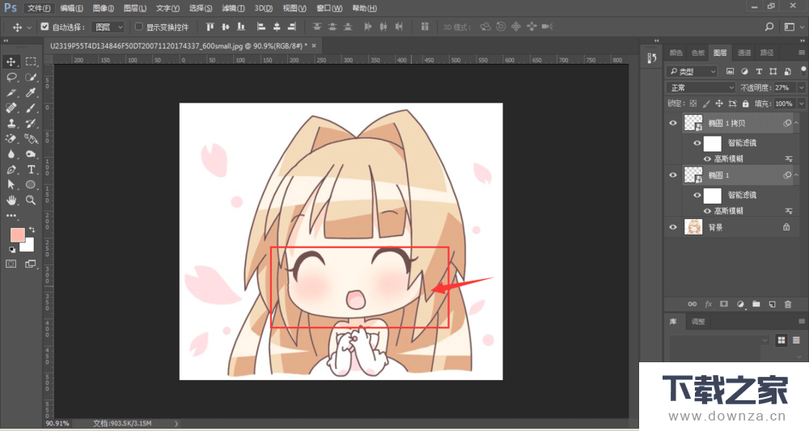Hide the 椭圆 1 拷贝 layer

[673, 123]
